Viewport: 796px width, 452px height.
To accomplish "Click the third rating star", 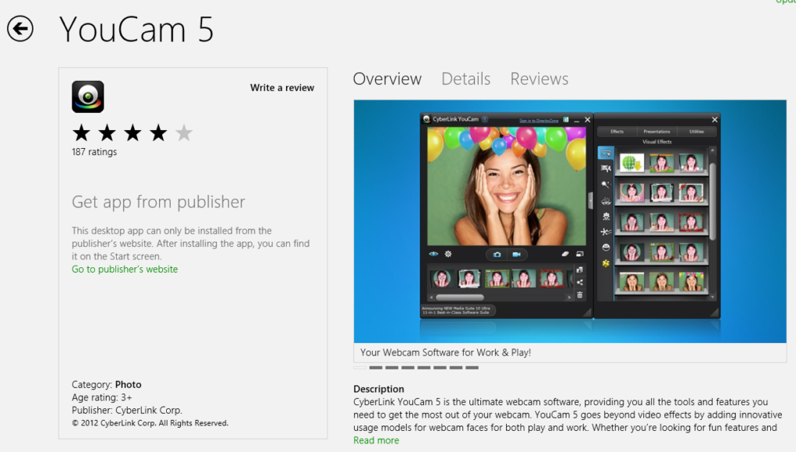I will tap(133, 133).
